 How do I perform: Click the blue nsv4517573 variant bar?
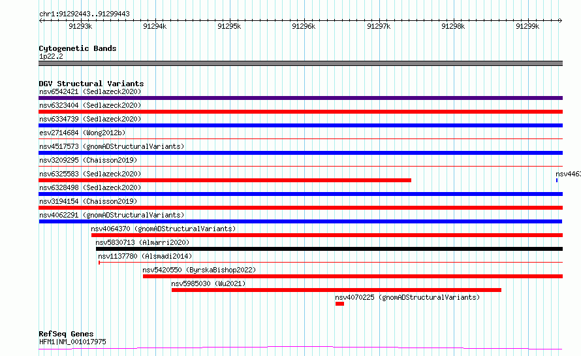(x=300, y=153)
